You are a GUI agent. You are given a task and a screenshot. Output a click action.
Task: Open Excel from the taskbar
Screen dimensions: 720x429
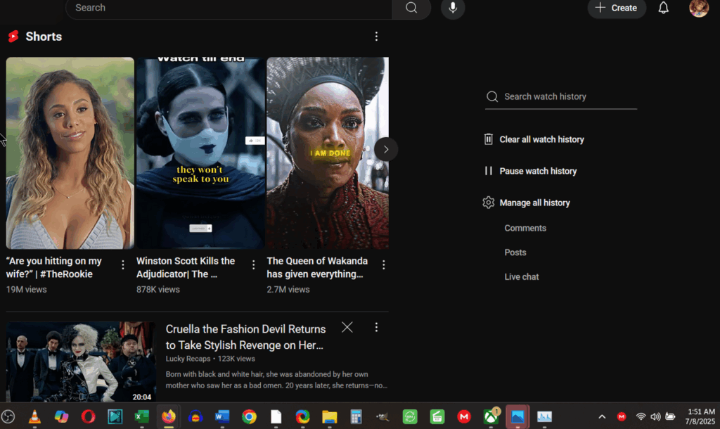tap(142, 416)
